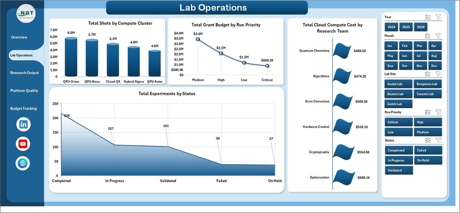Click the Error Correction flag marker
Viewport: 460px width, 213px height.
pyautogui.click(x=343, y=101)
